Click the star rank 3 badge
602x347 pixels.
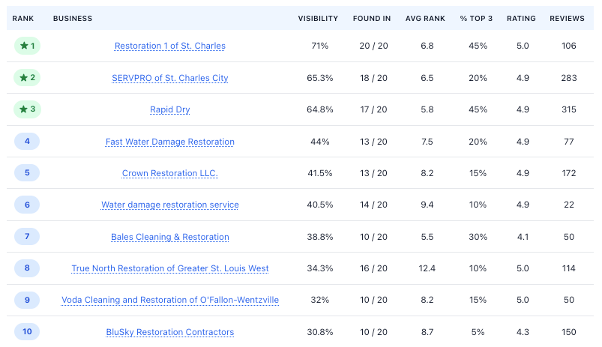coord(27,109)
